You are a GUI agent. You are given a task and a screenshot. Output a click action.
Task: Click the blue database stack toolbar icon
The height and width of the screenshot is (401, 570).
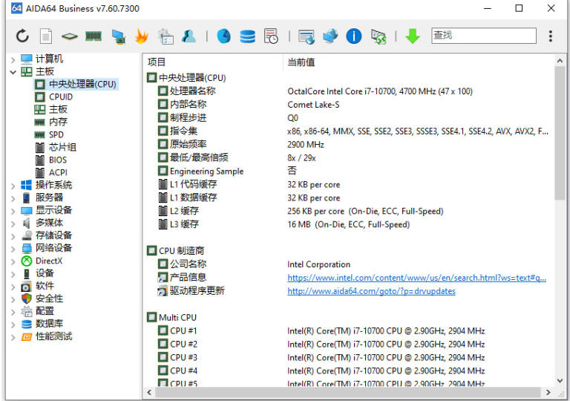[247, 36]
